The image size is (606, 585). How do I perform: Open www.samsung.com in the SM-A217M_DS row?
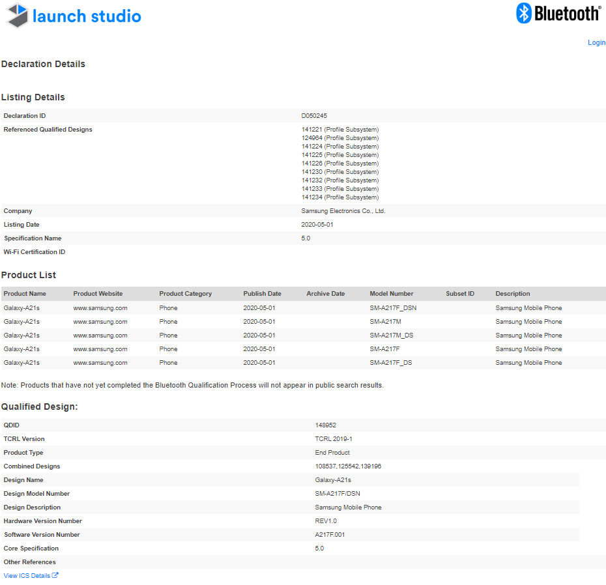[100, 335]
